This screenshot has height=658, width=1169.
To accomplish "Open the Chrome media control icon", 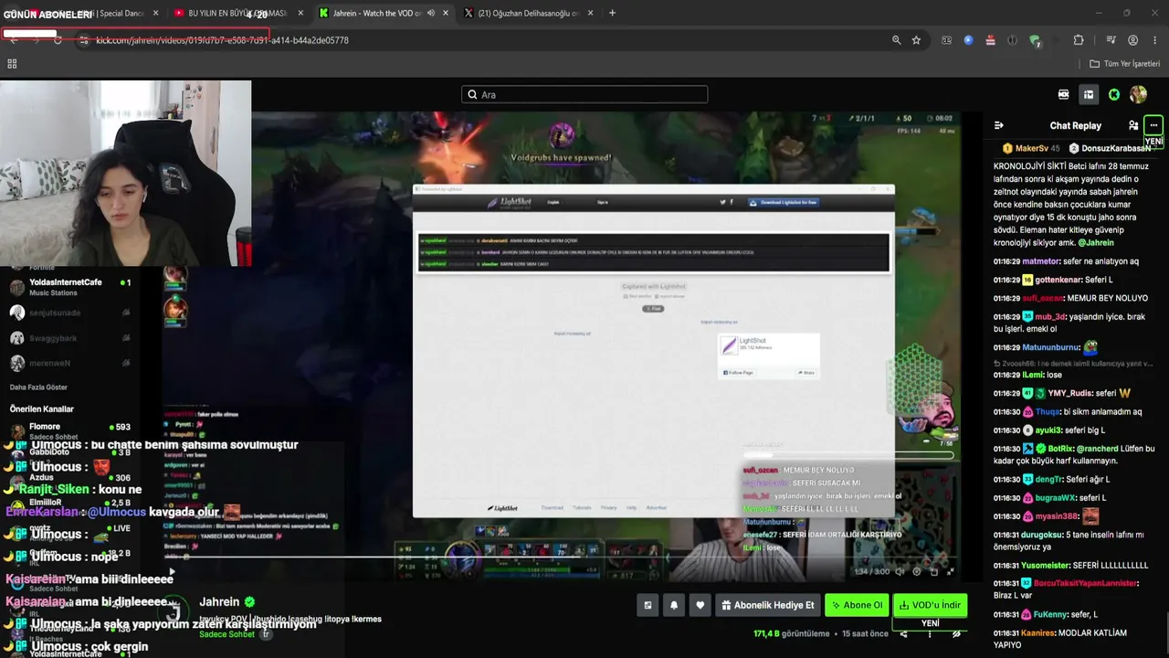I will point(1111,40).
